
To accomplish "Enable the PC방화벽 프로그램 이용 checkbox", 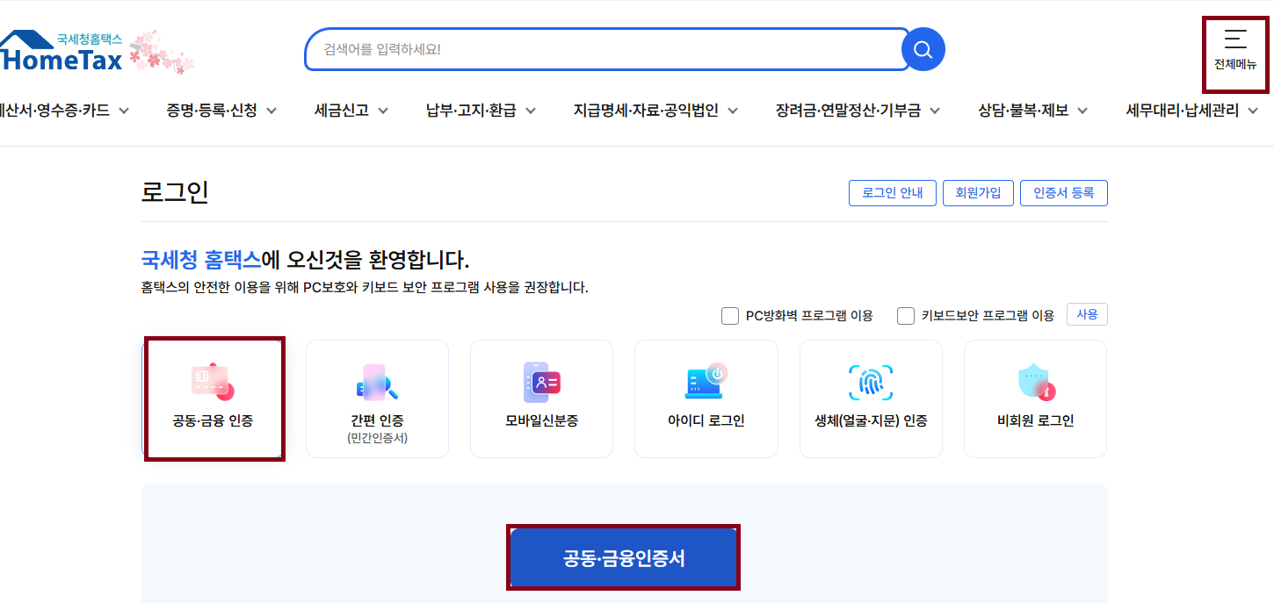I will tap(730, 314).
